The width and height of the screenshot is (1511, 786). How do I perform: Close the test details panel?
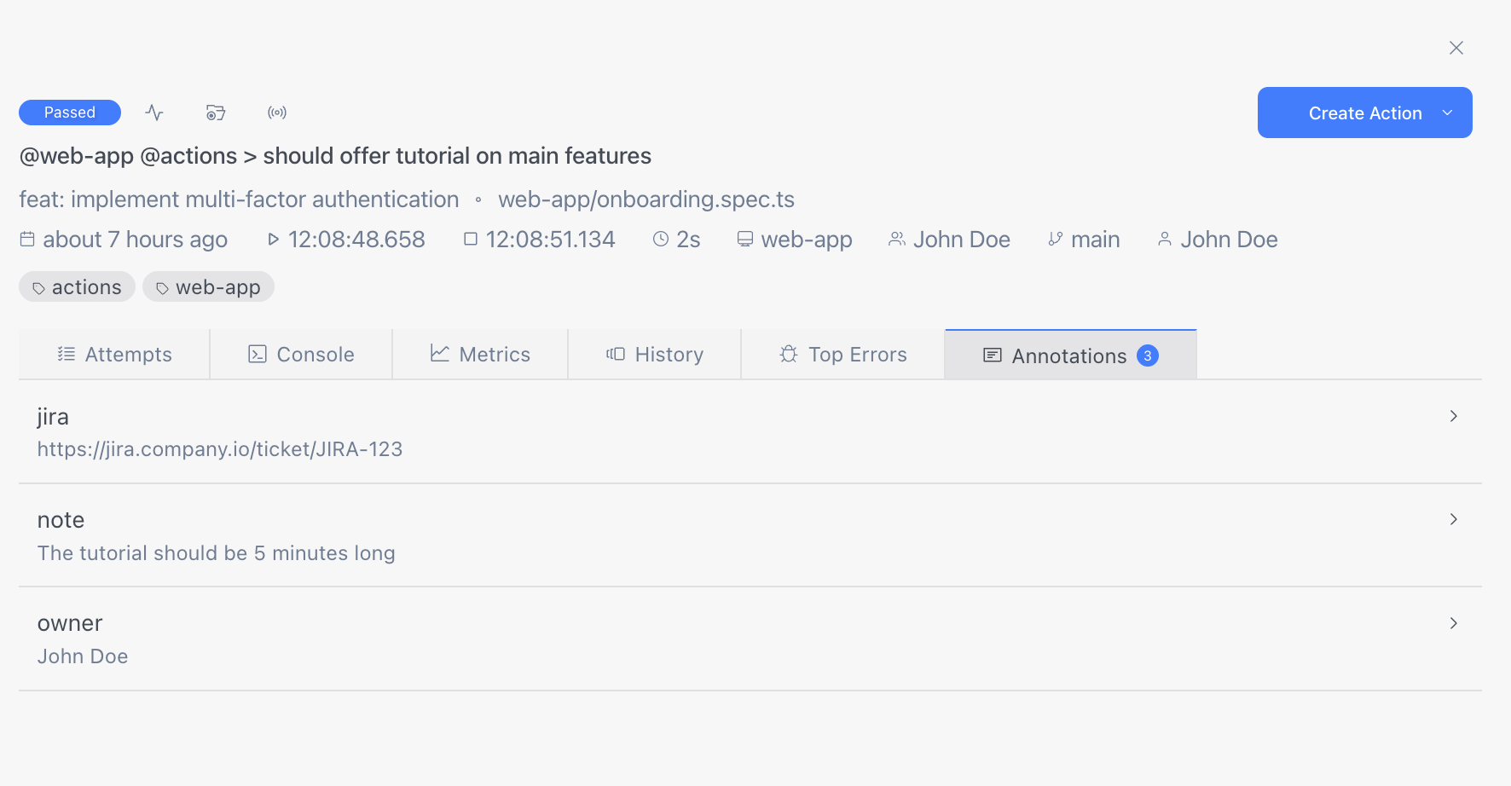coord(1456,48)
